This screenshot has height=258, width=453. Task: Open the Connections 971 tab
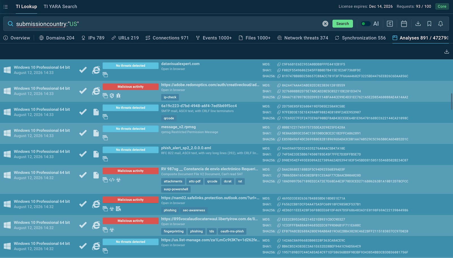[x=167, y=38]
